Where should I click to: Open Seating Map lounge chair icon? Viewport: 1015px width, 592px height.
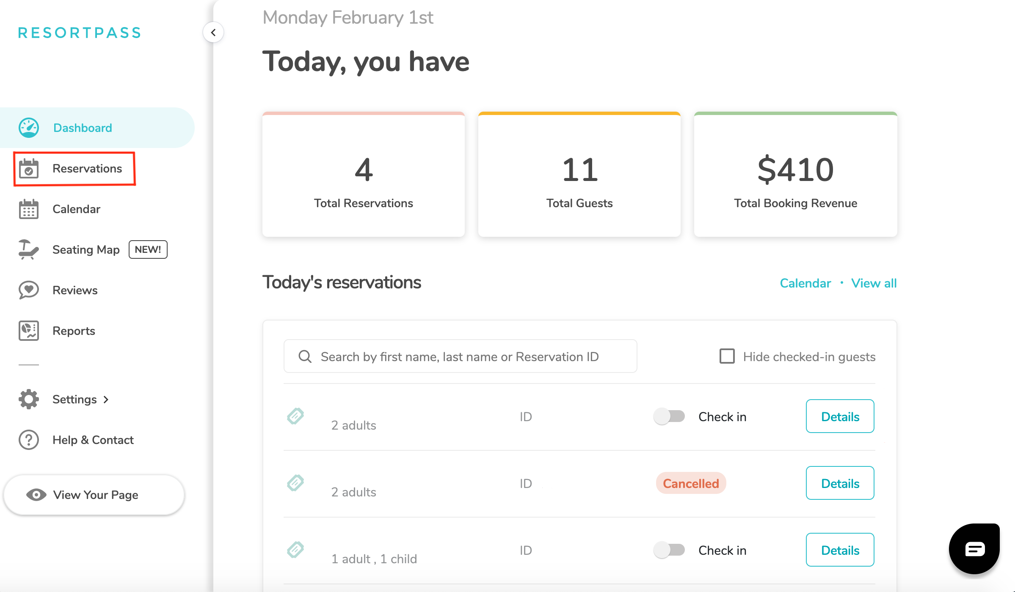[x=29, y=249]
